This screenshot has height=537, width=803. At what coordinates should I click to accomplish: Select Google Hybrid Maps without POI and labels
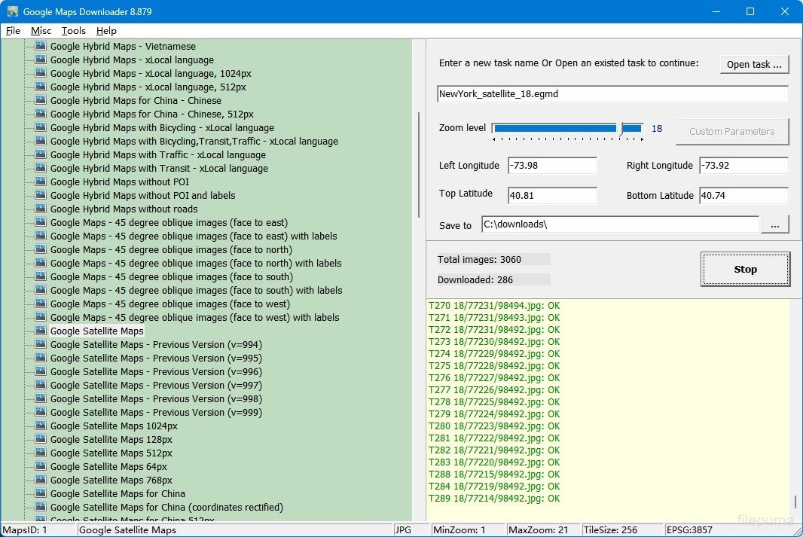click(142, 196)
